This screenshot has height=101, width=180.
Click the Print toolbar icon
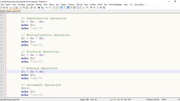pos(17,8)
